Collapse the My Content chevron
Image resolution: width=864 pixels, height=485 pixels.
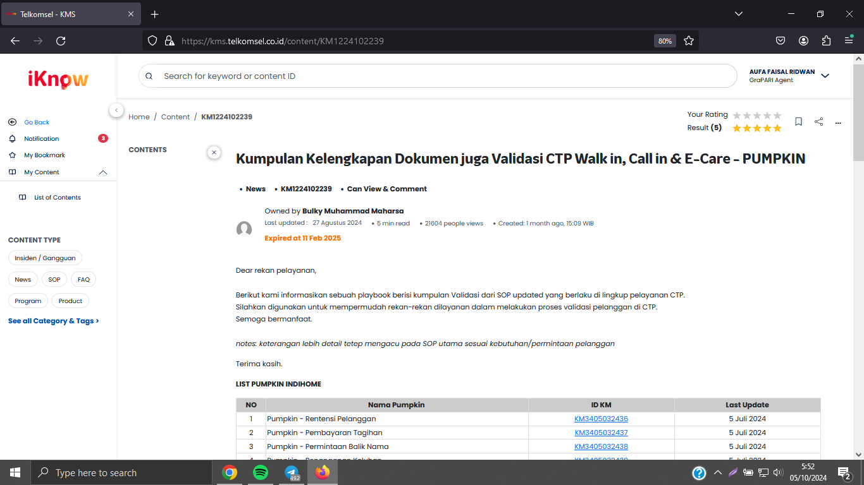[x=103, y=172]
